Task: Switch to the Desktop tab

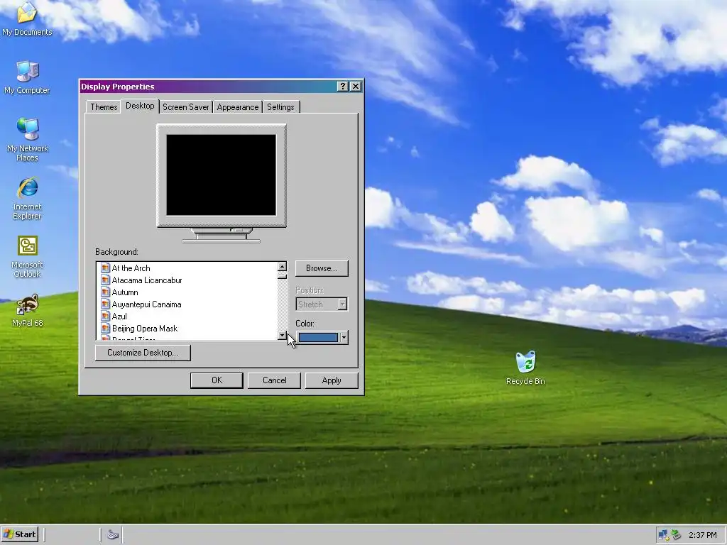Action: (x=140, y=106)
